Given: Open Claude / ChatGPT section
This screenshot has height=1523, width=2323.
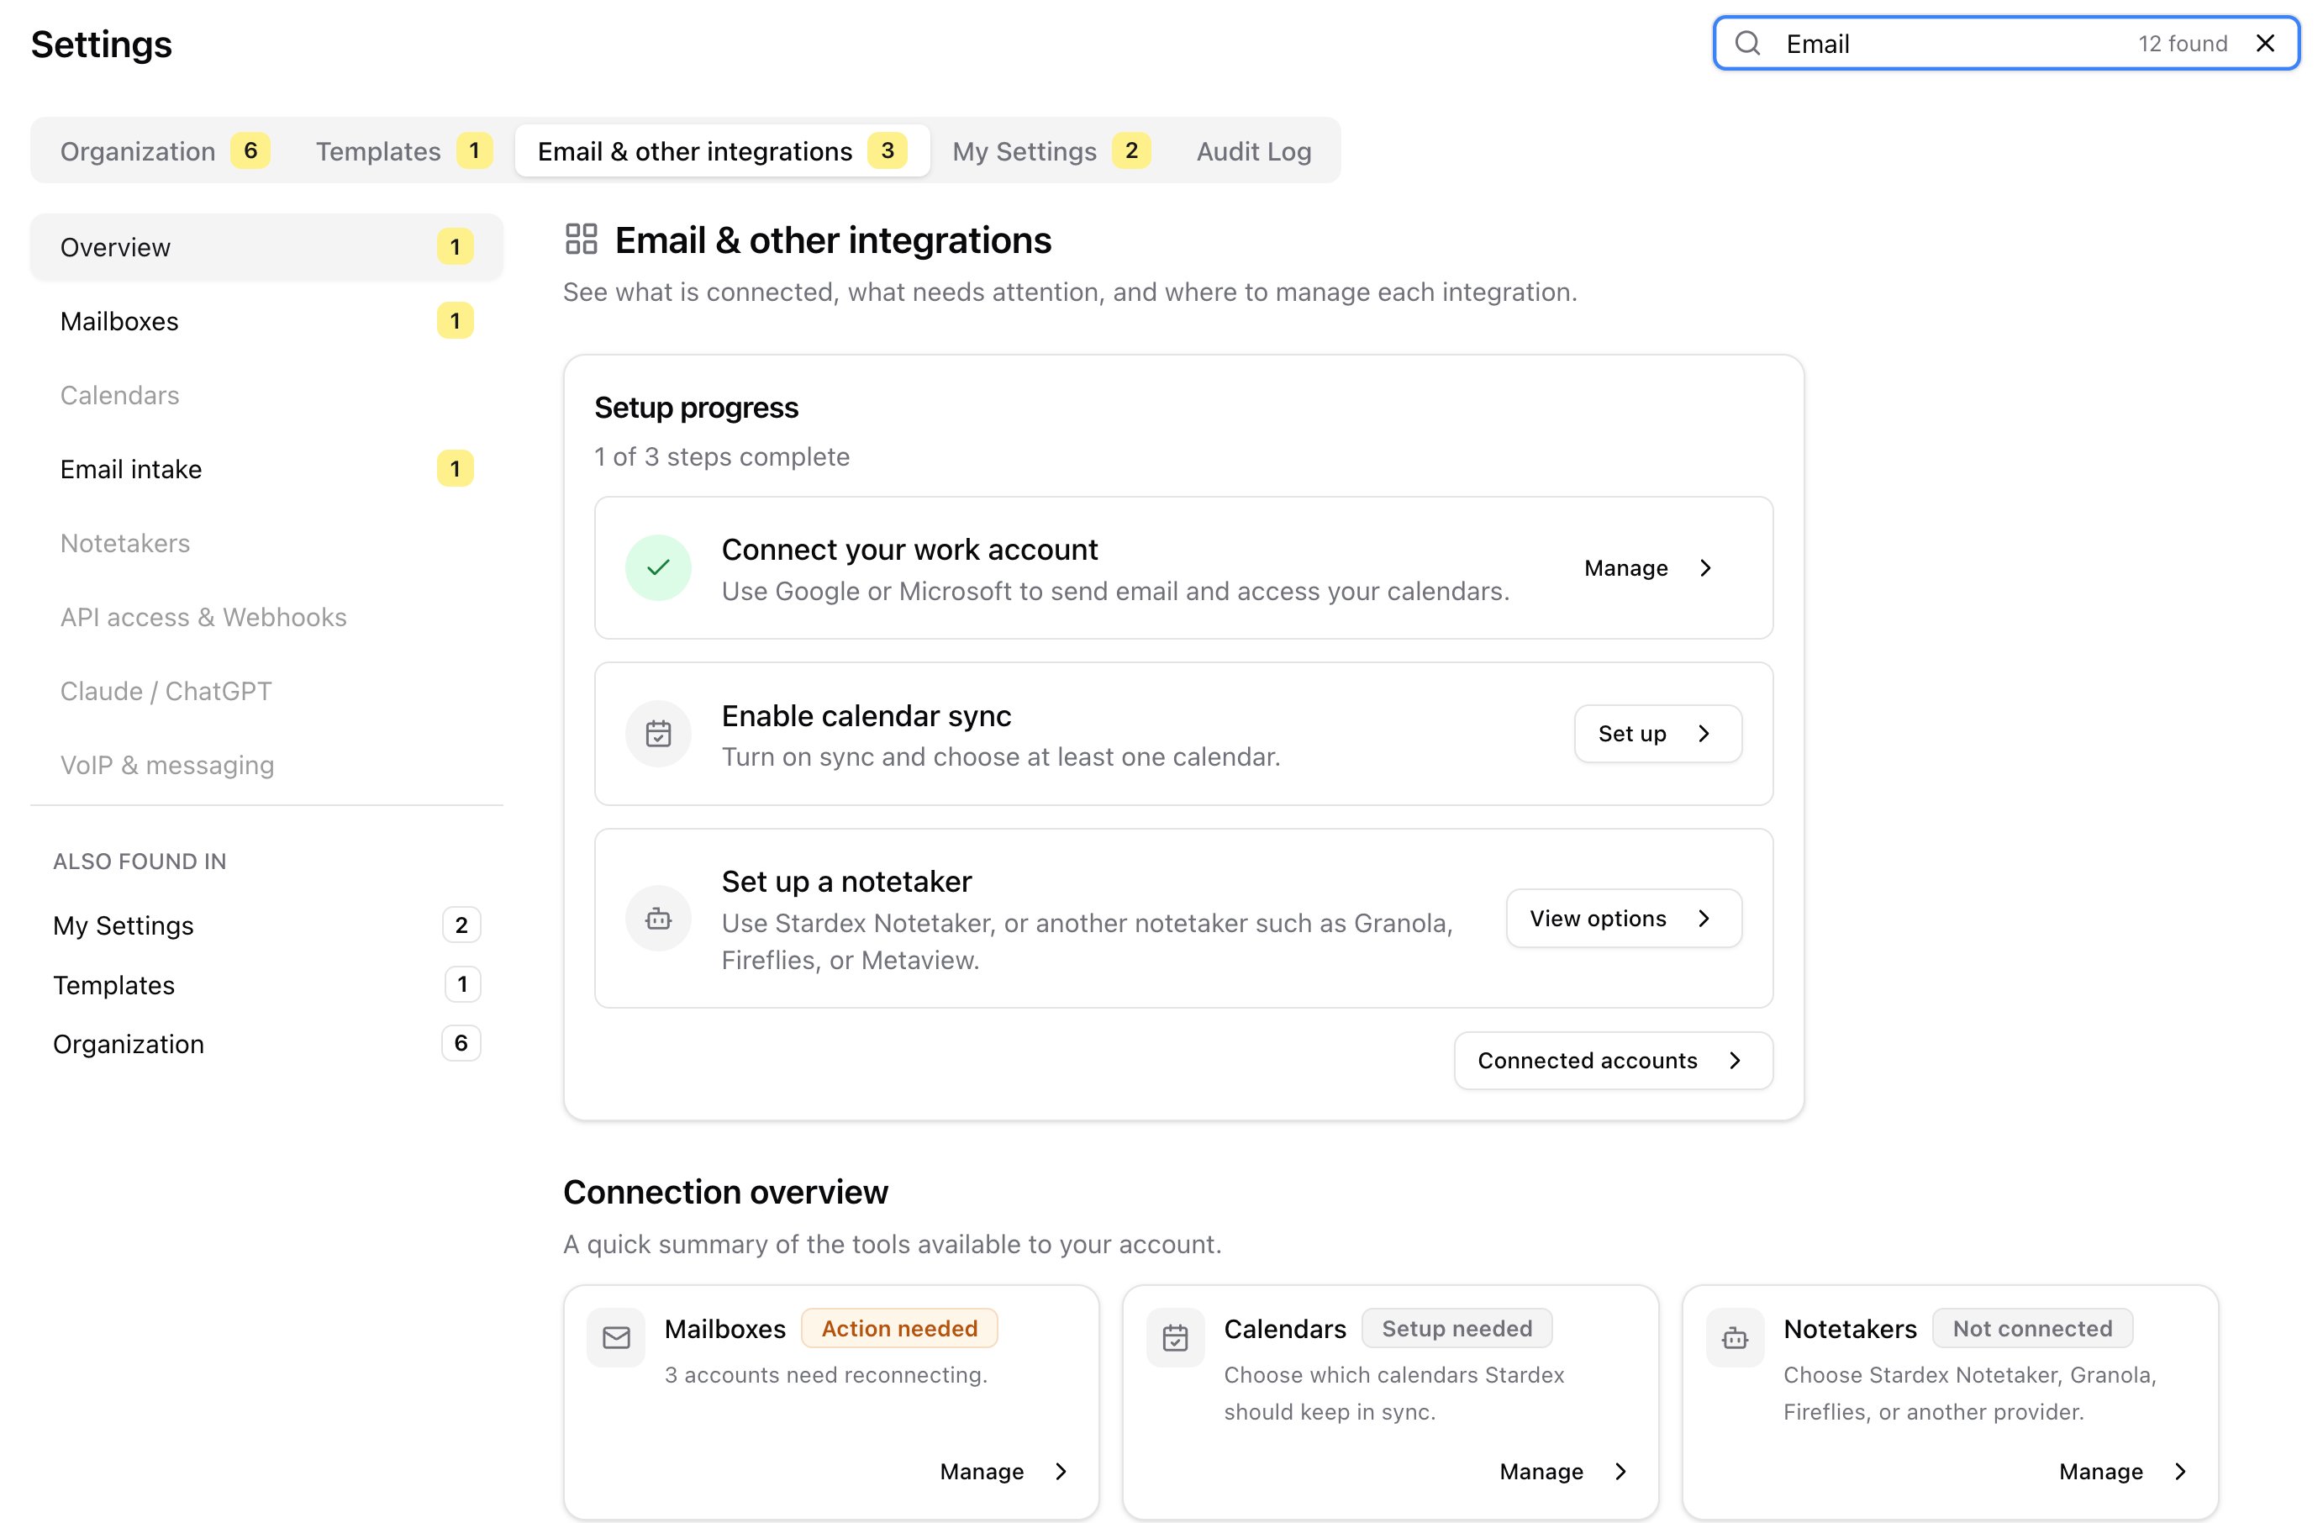Looking at the screenshot, I should pos(266,691).
